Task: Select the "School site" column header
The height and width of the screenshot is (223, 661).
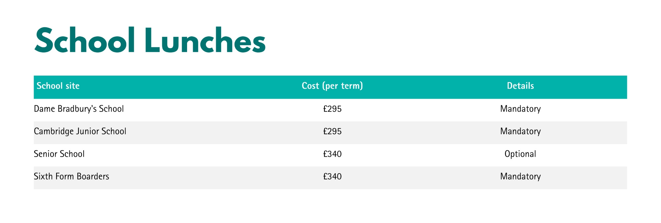Action: coord(58,86)
